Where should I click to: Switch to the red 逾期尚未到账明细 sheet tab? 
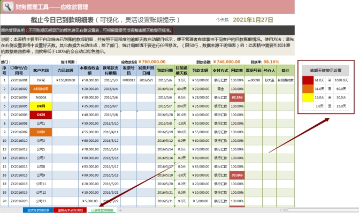tap(70, 210)
